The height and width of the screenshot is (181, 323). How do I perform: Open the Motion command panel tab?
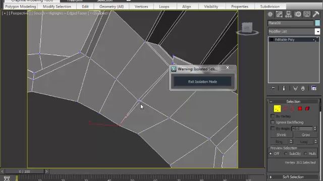298,15
